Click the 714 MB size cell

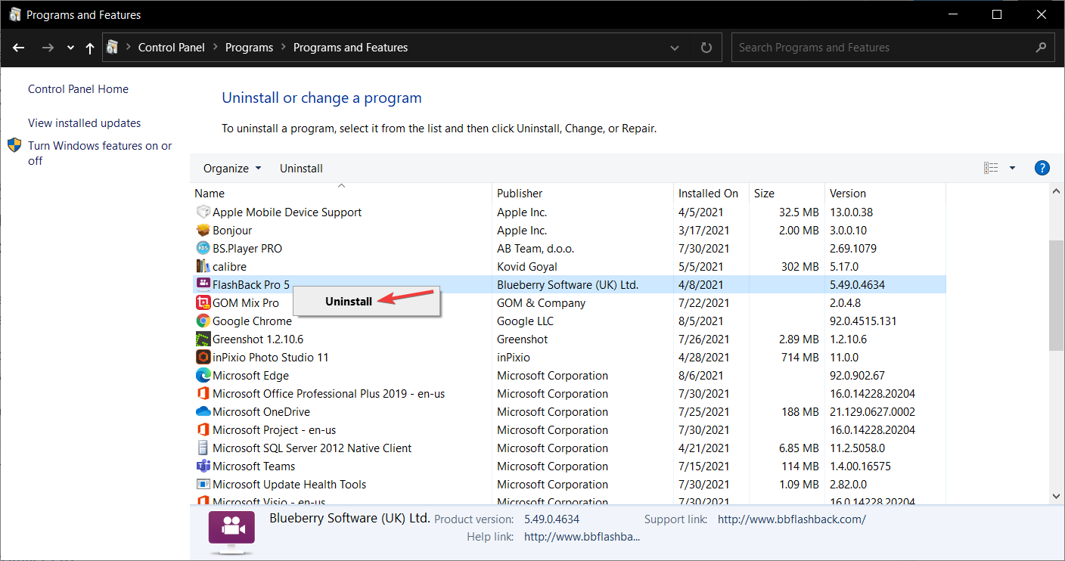[x=800, y=358]
